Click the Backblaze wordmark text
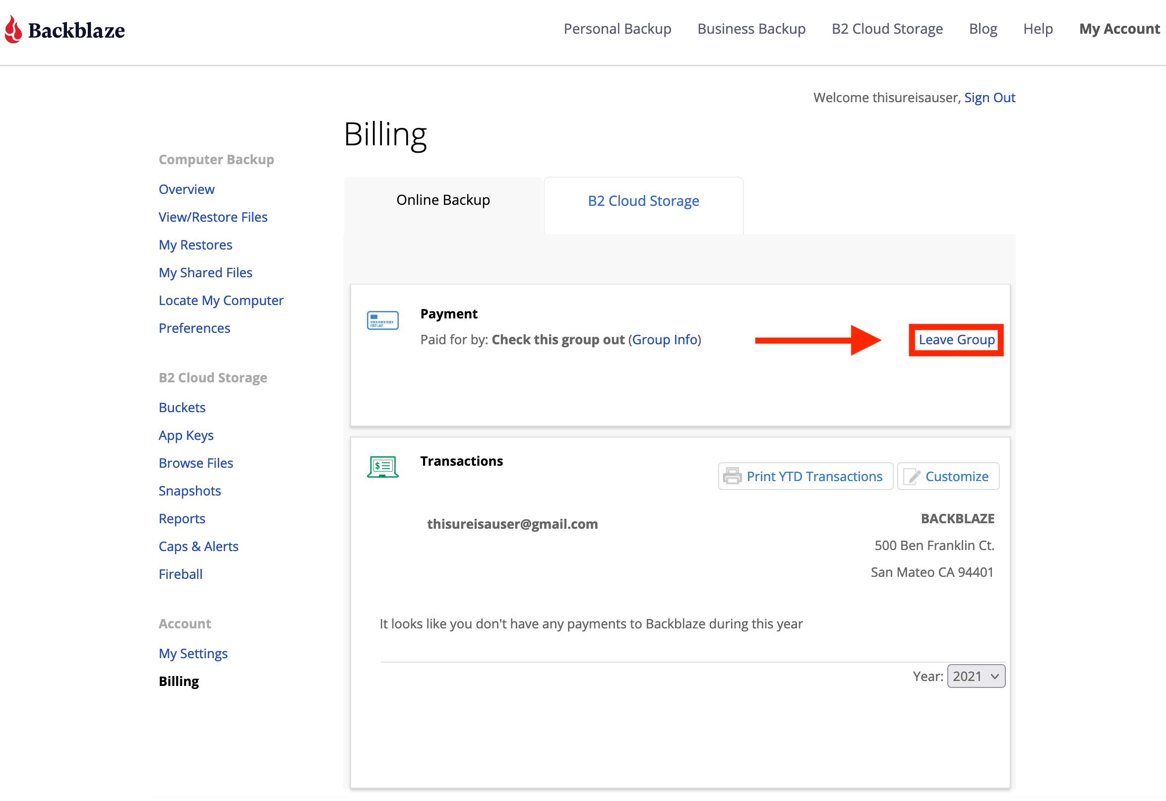The image size is (1166, 801). (x=76, y=30)
